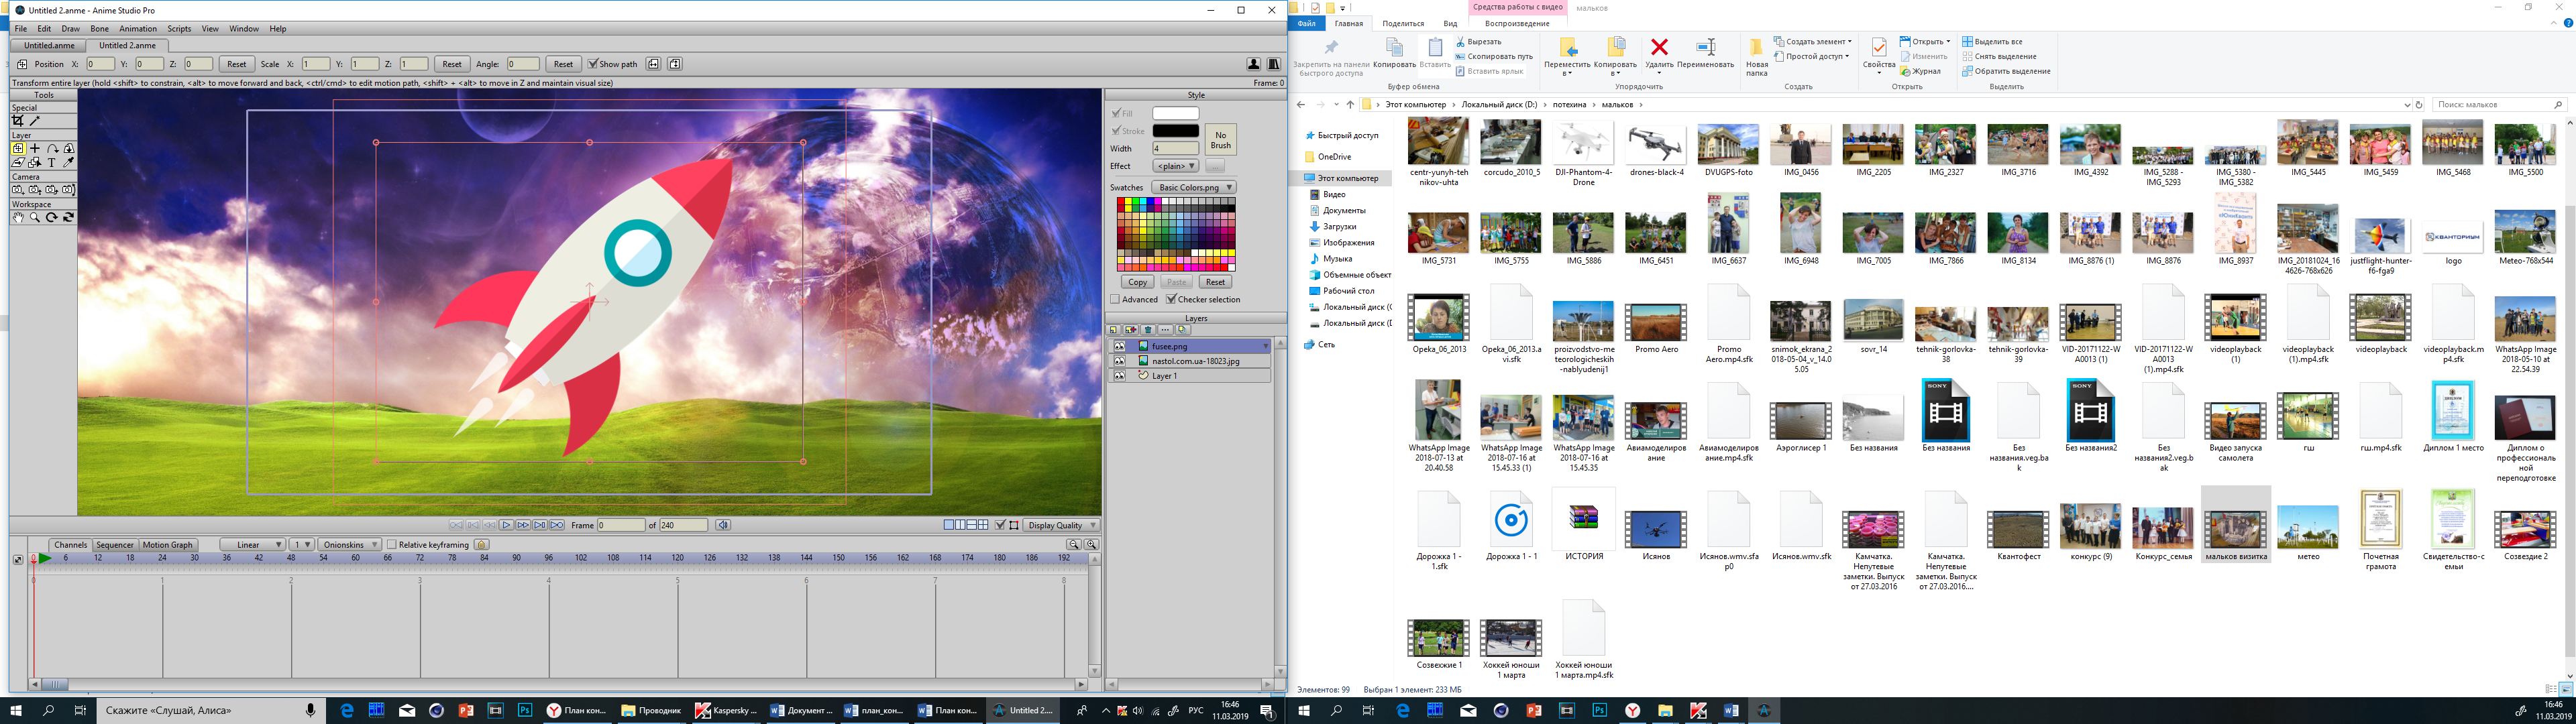The image size is (2576, 724).
Task: Toggle the Show path checkbox
Action: pos(592,64)
